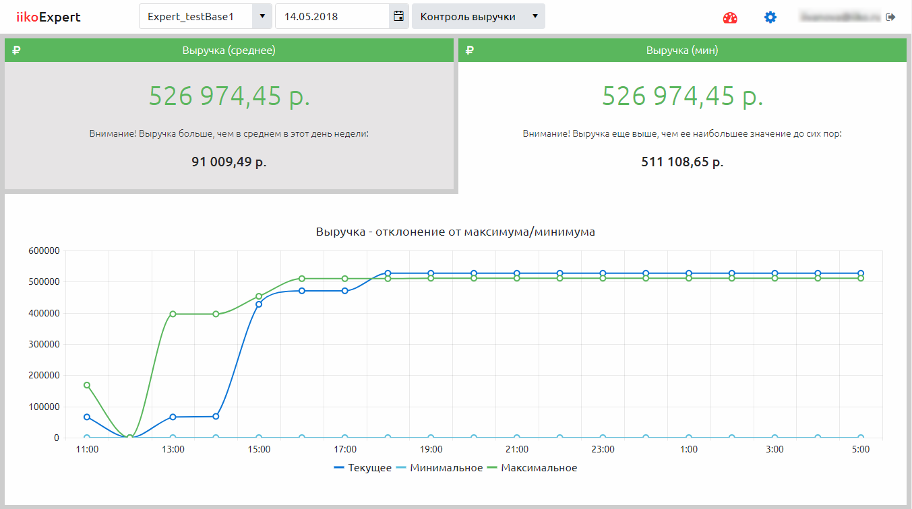Select the Выручка (среднее) panel header

click(x=229, y=50)
